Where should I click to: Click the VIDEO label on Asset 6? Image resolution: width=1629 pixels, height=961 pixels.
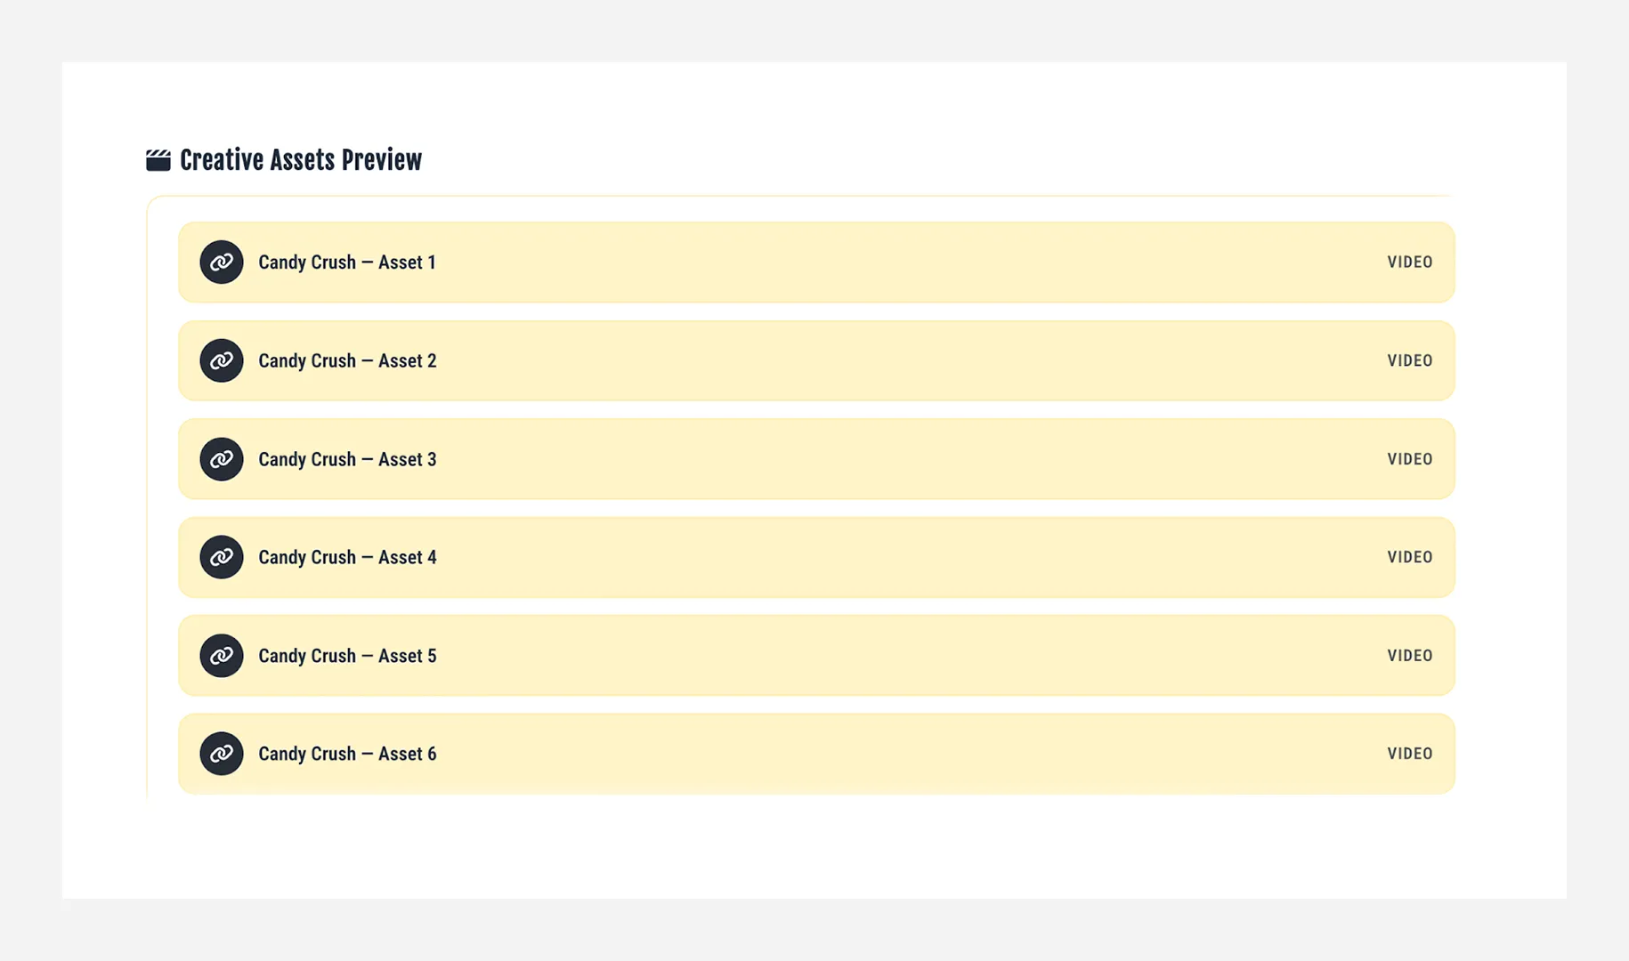click(1409, 753)
